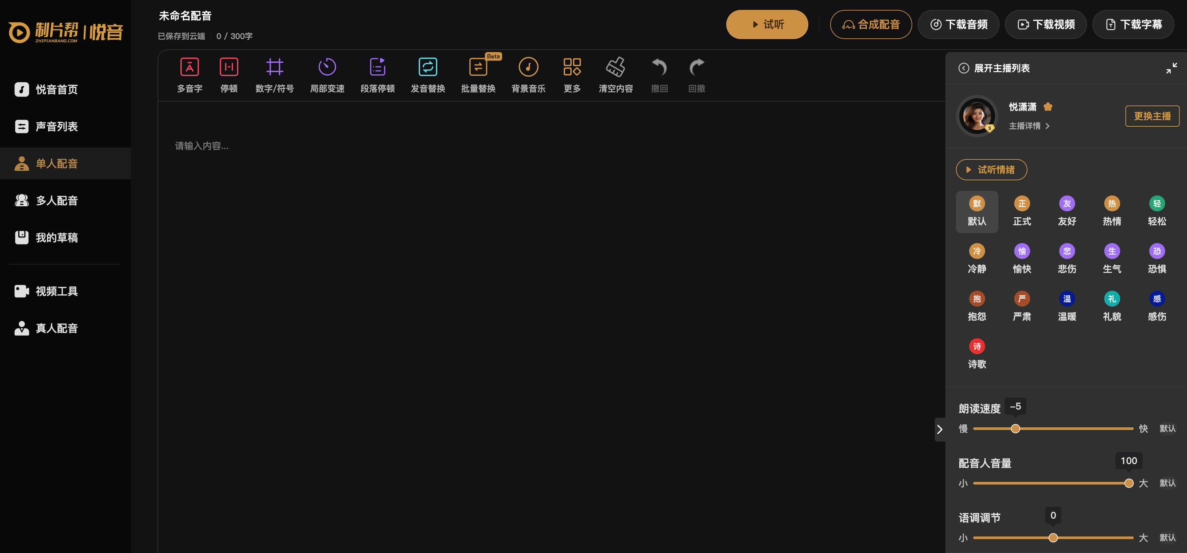Screen dimensions: 1187x553
Task: Open 发音替换 pronunciation replace tool
Action: (428, 67)
